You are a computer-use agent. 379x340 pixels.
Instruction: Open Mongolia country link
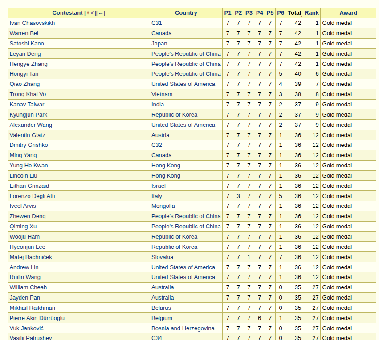coord(163,206)
